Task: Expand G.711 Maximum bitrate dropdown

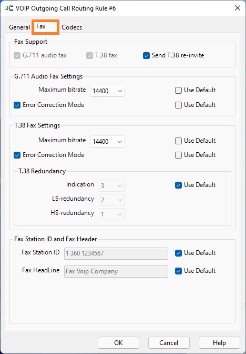Action: tap(107, 91)
